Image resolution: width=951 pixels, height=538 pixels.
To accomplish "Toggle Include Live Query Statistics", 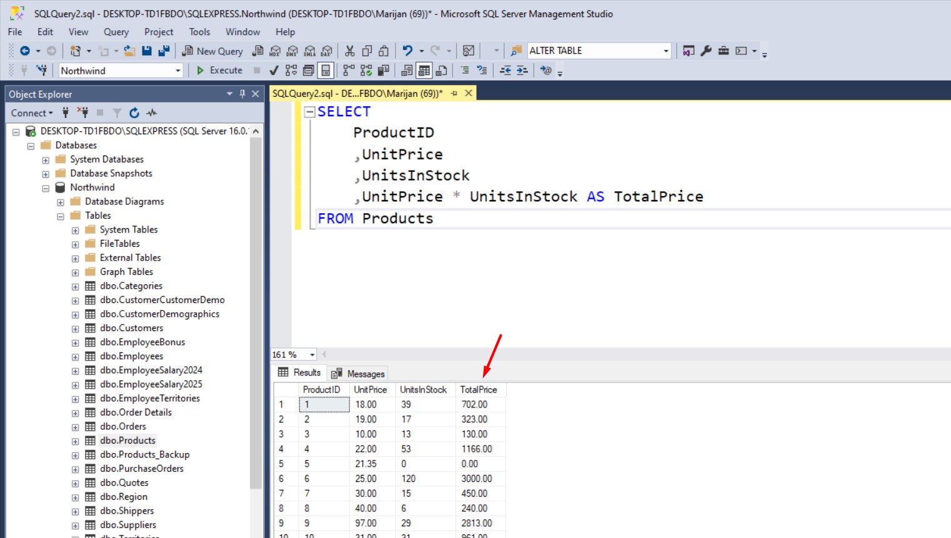I will coord(366,71).
